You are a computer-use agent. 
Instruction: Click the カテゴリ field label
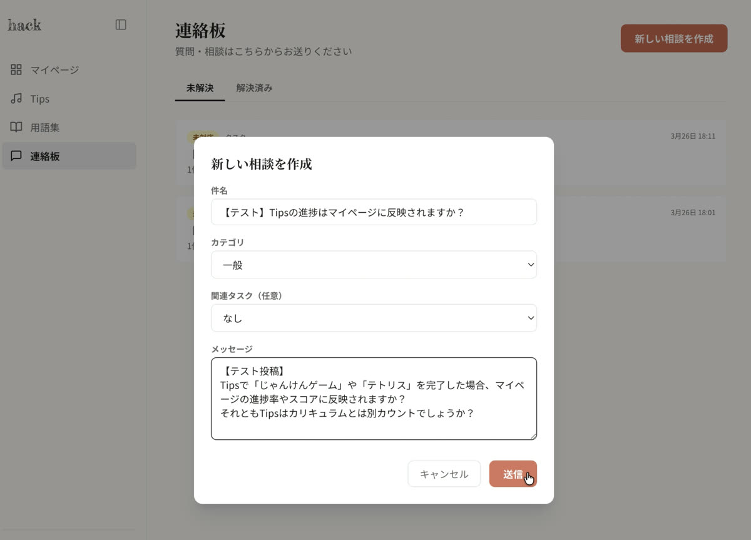pyautogui.click(x=228, y=242)
